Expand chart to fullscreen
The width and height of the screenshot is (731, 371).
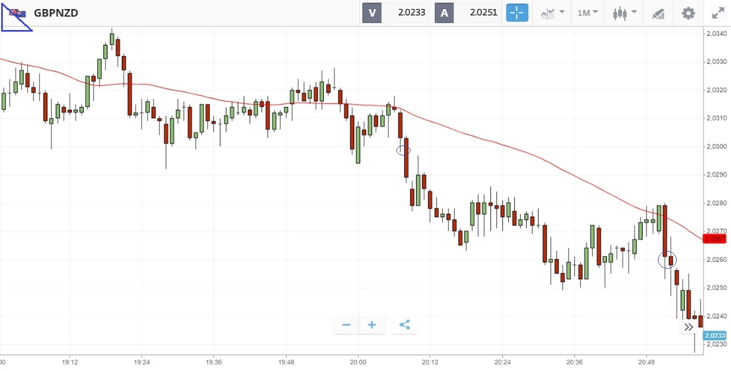point(717,12)
